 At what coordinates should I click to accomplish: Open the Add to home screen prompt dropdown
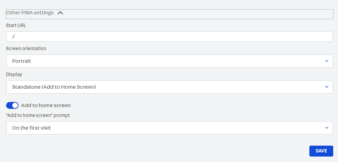click(169, 128)
